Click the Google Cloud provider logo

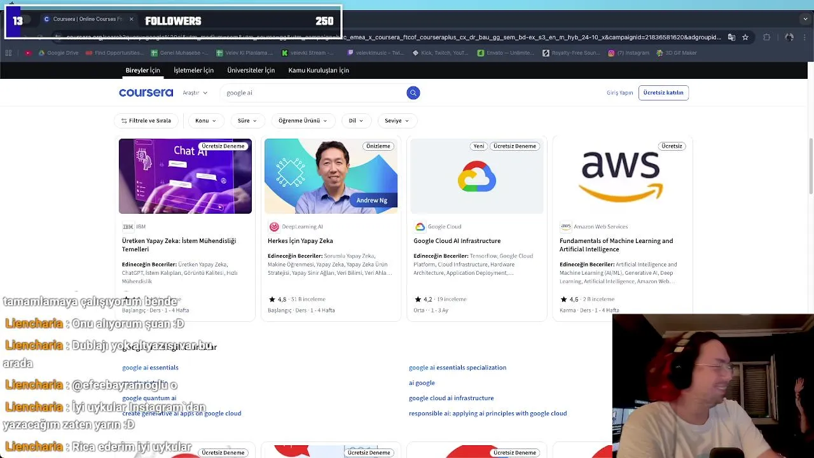point(420,226)
